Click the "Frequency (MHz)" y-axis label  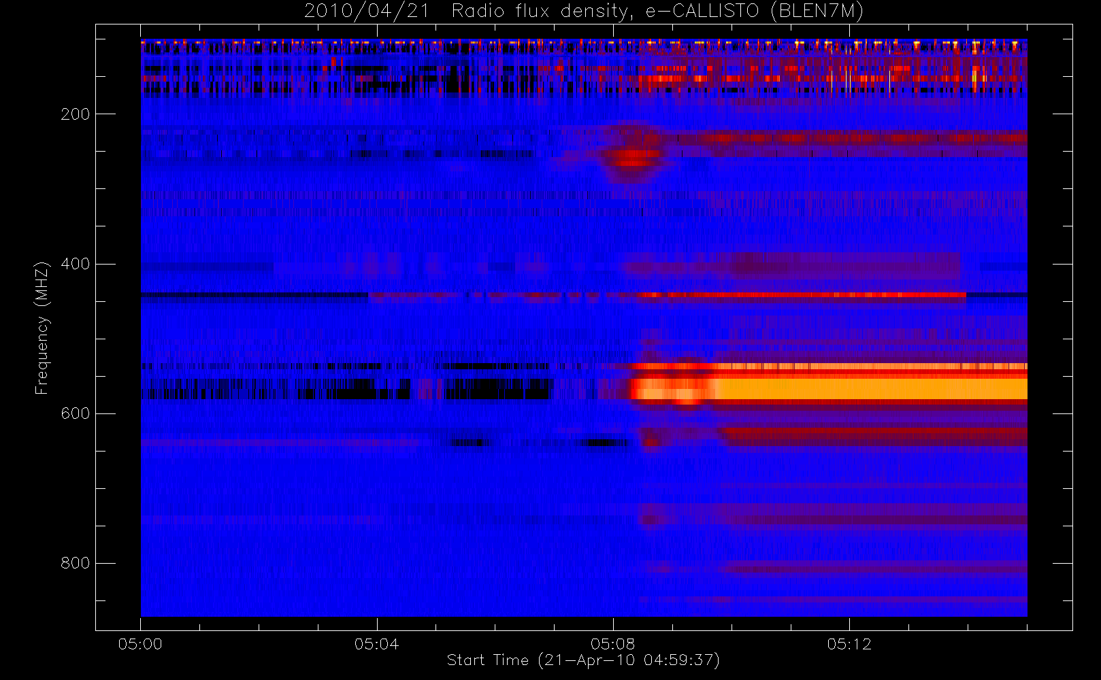(42, 328)
